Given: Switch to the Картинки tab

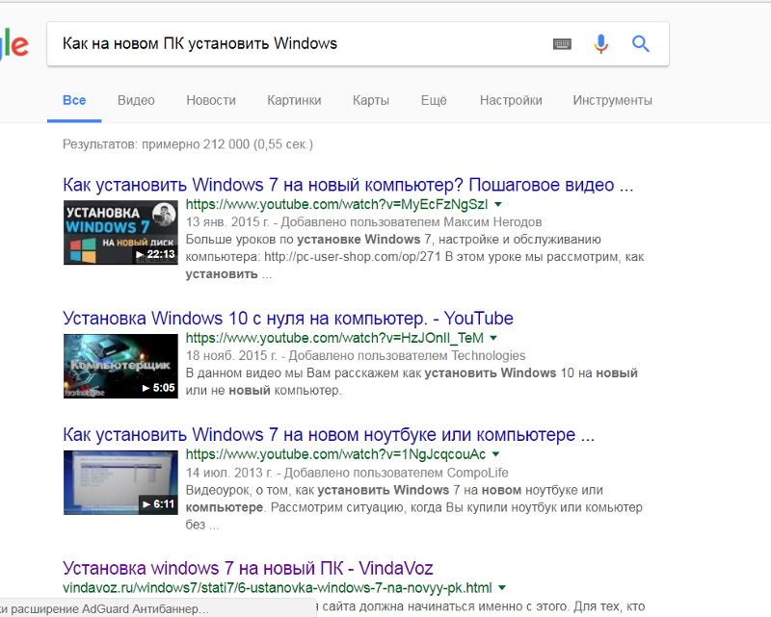Looking at the screenshot, I should [294, 101].
